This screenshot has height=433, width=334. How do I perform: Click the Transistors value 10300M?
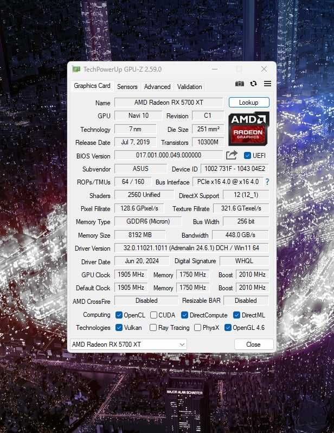pos(208,142)
